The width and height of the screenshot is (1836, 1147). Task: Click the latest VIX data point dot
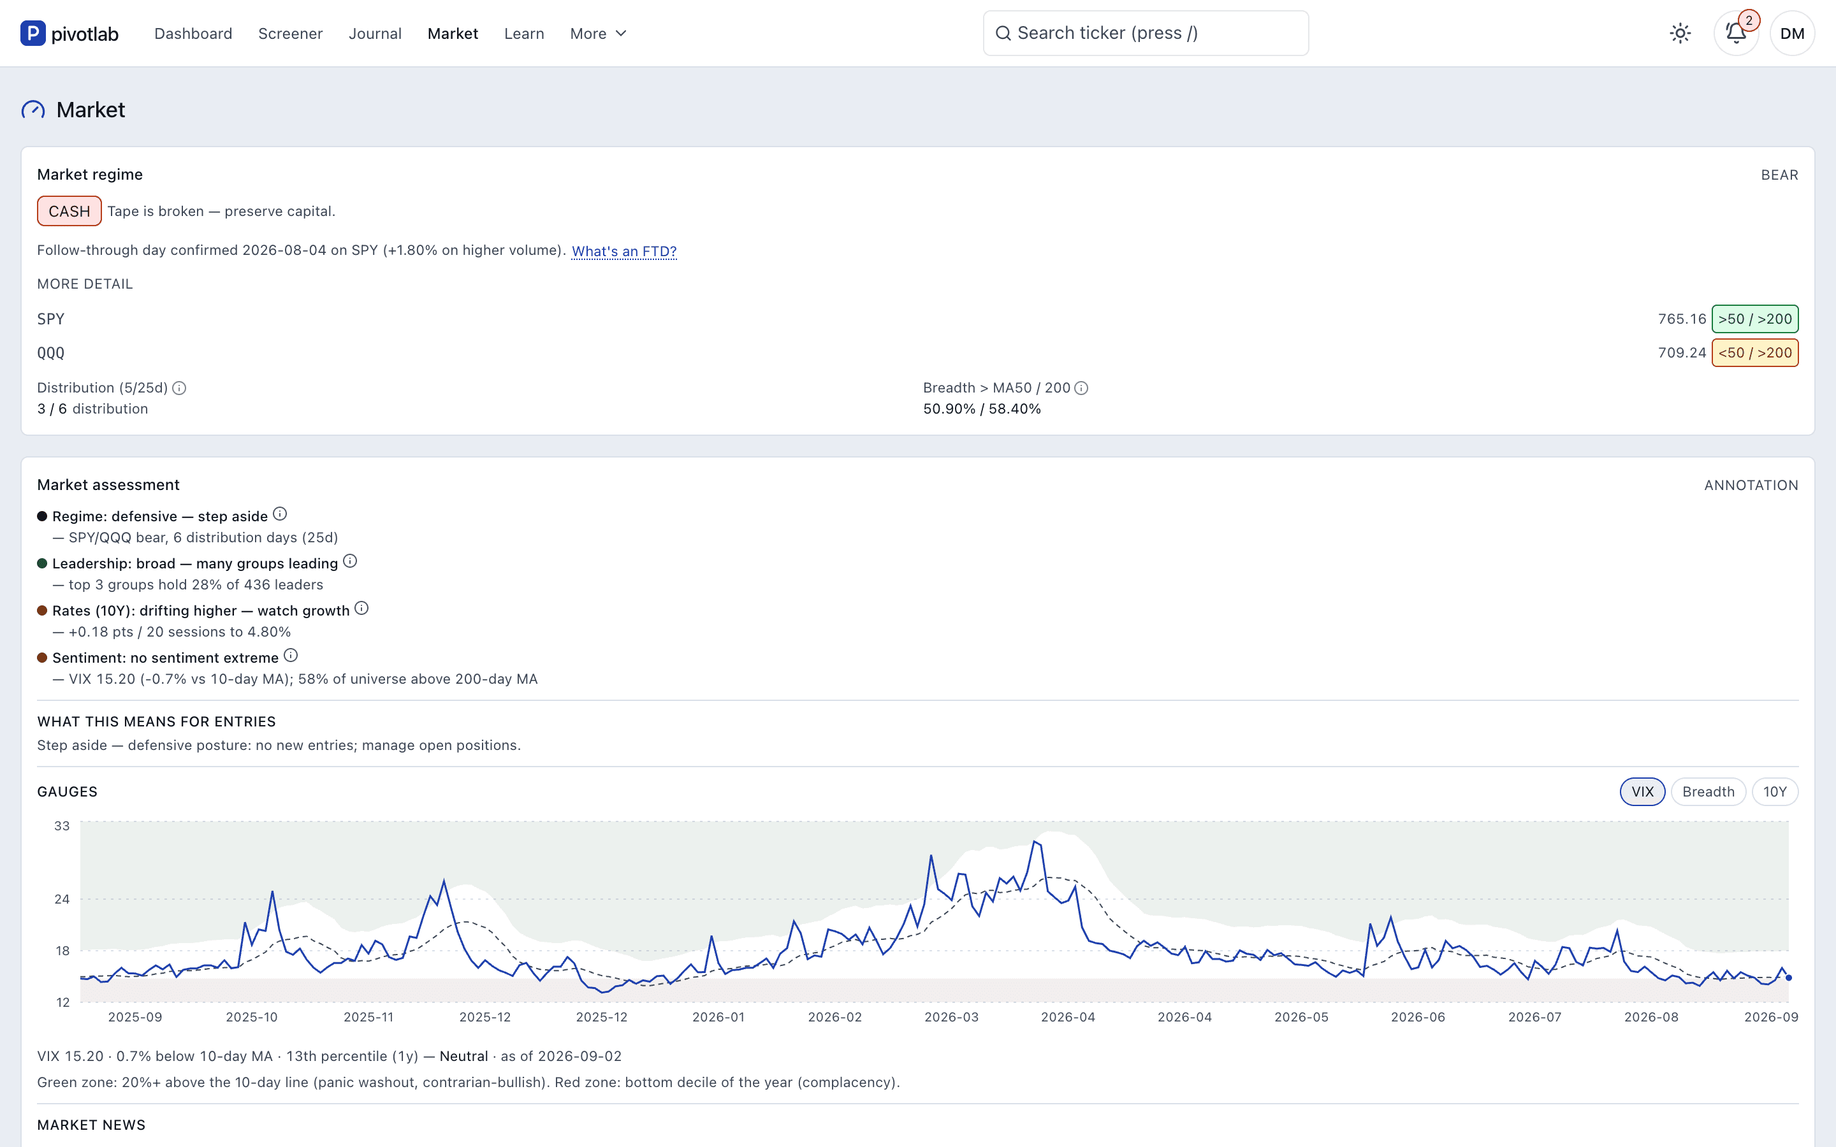pos(1788,978)
